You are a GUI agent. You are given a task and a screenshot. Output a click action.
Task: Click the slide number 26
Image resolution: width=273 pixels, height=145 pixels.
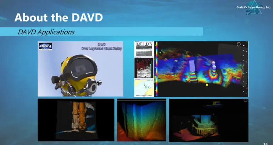click(266, 143)
